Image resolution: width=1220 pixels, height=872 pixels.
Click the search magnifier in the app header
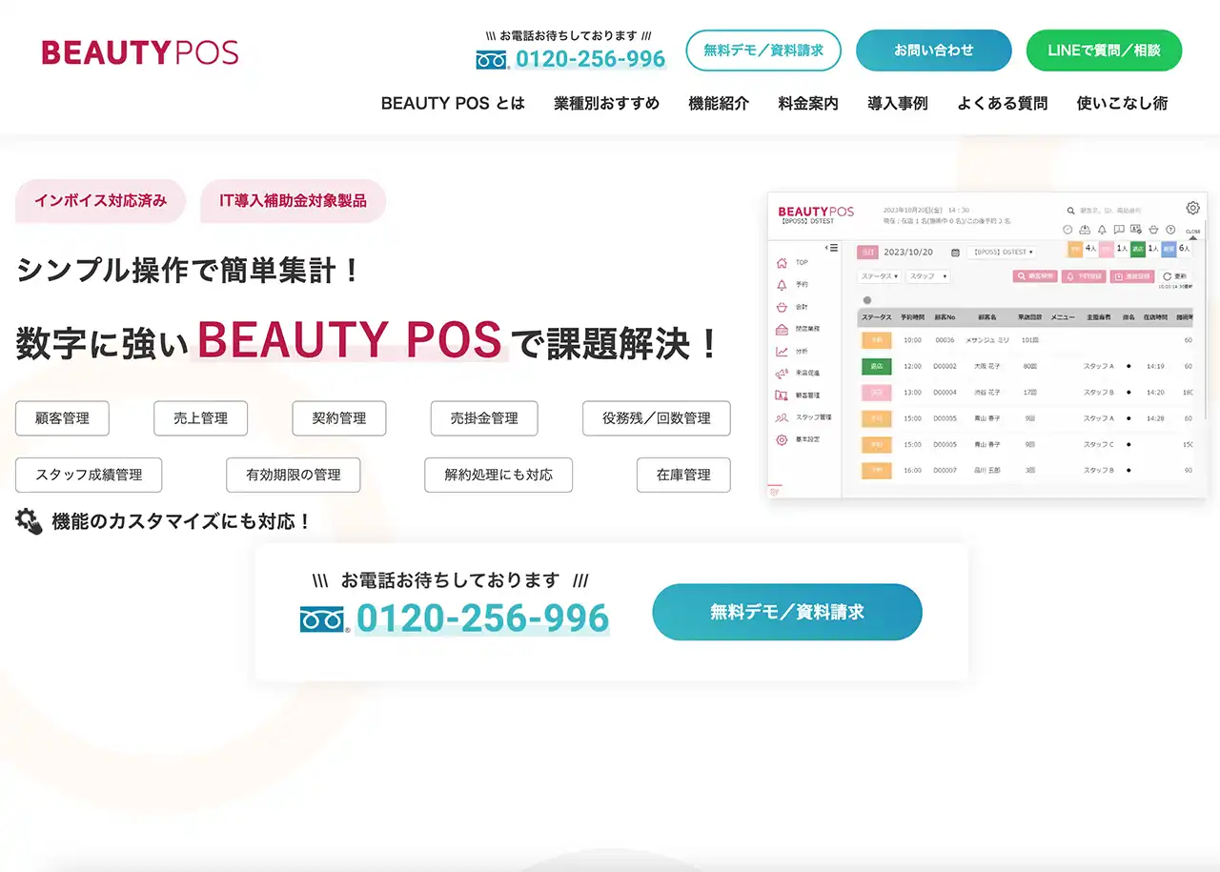tap(1071, 211)
